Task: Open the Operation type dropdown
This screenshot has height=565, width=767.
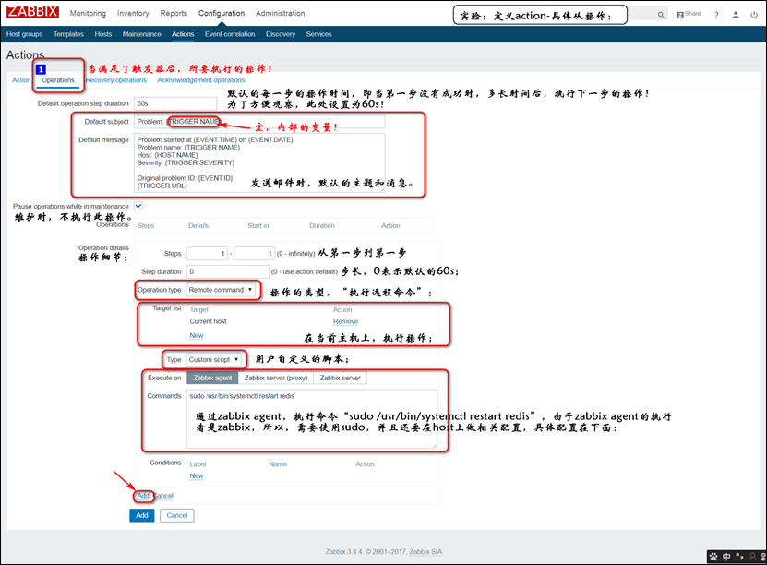Action: (x=221, y=290)
